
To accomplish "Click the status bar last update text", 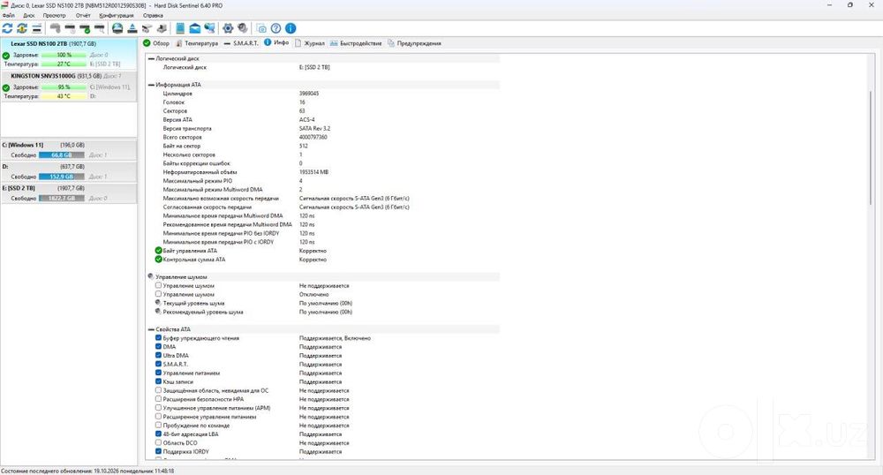I will click(x=87, y=471).
